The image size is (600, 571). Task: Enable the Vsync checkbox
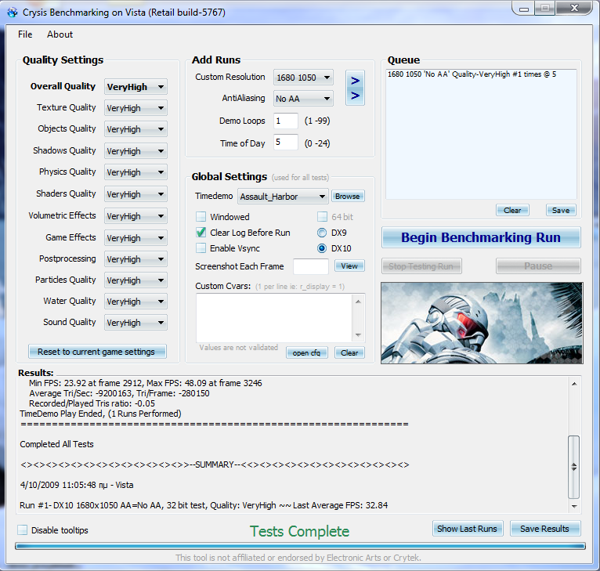tap(201, 248)
